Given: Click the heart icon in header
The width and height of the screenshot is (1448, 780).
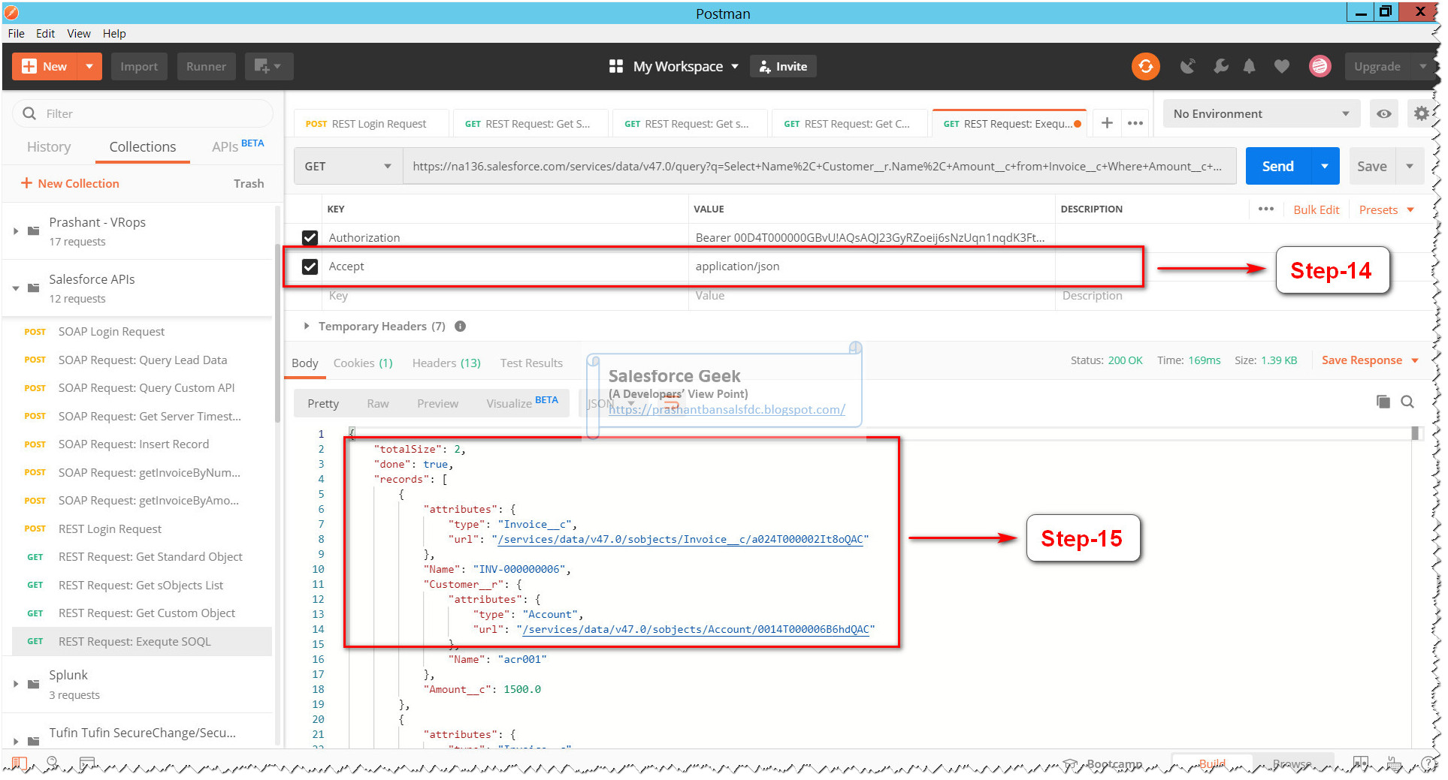Looking at the screenshot, I should click(1282, 66).
